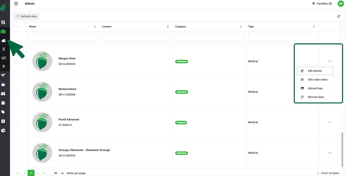The width and height of the screenshot is (346, 176).
Task: Open the dashboard icon in sidebar
Action: (x=3, y=22)
